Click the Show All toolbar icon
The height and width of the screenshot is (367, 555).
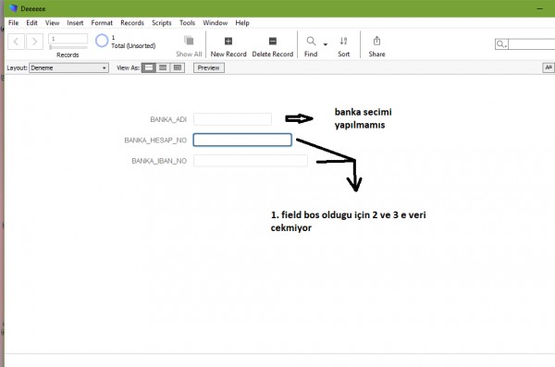189,41
